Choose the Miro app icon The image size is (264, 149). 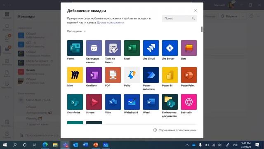point(75,75)
